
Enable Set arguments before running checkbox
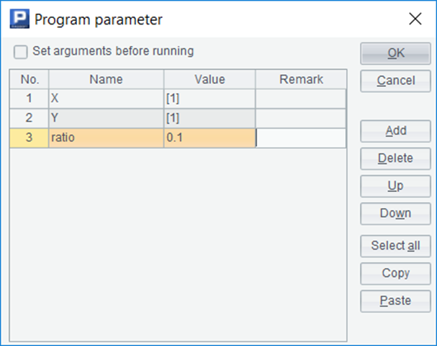[x=20, y=52]
